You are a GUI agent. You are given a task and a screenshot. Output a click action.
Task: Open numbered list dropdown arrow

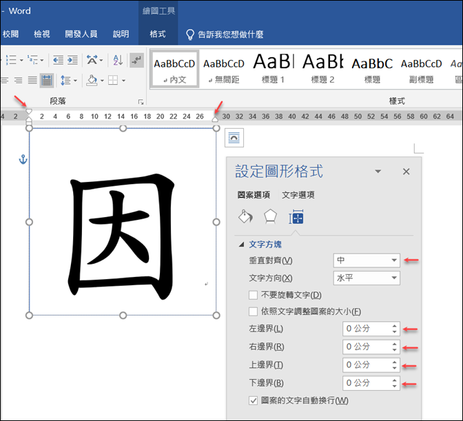(x=21, y=60)
